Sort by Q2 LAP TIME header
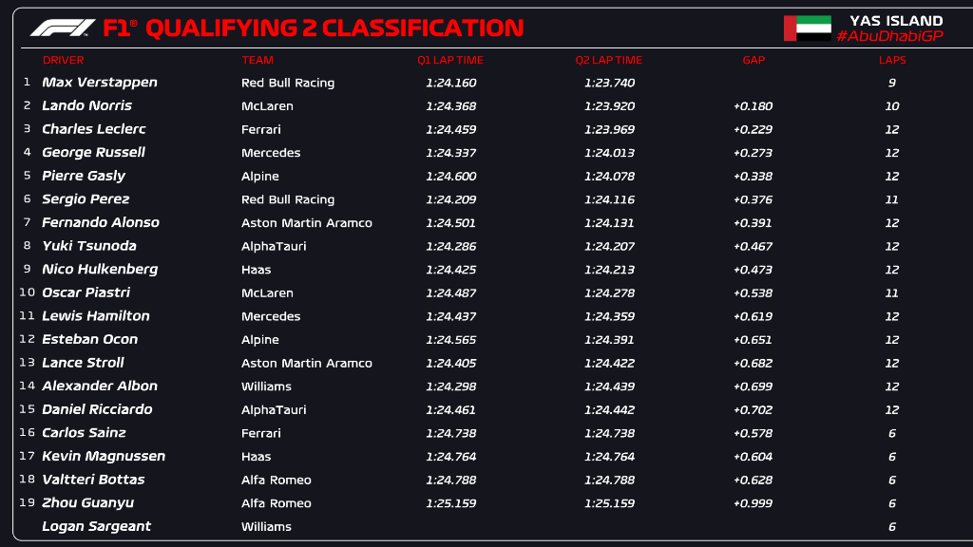973x547 pixels. (x=608, y=60)
